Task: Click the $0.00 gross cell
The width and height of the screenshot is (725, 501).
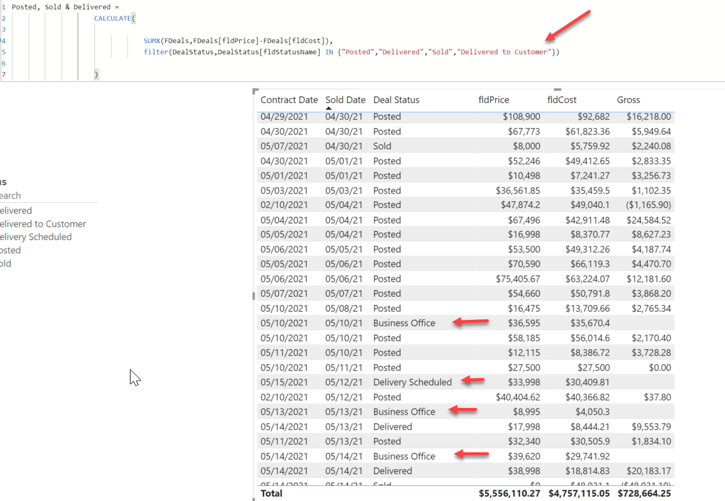Action: [659, 367]
